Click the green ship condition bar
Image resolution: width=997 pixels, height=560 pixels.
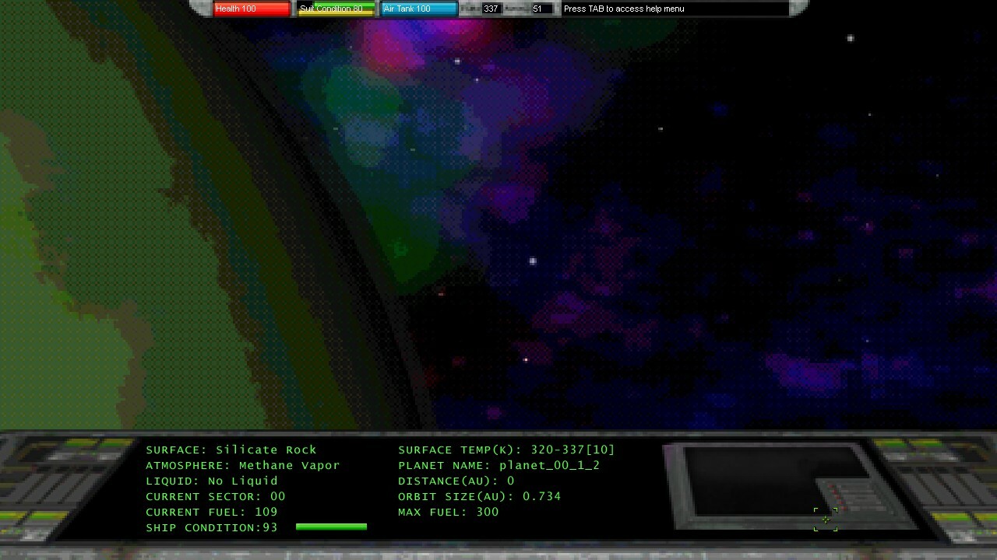click(x=331, y=527)
